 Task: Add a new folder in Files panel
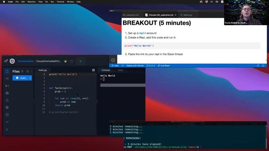[x=28, y=71]
